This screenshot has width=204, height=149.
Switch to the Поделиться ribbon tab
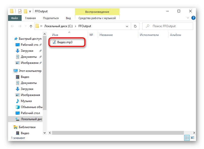51,18
